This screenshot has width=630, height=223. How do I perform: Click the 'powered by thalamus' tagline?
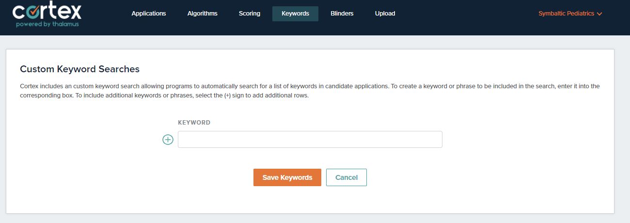(x=47, y=24)
